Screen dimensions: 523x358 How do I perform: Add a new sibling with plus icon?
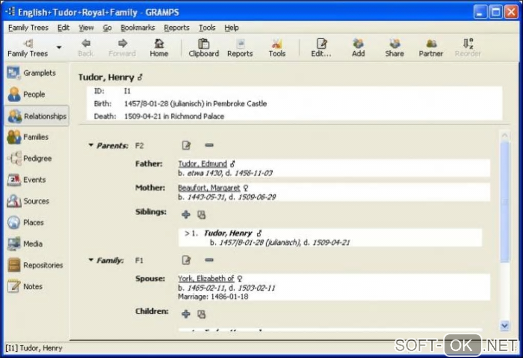pyautogui.click(x=186, y=215)
